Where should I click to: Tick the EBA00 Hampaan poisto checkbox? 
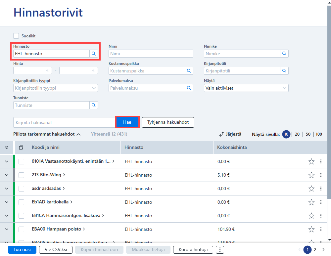point(21,229)
